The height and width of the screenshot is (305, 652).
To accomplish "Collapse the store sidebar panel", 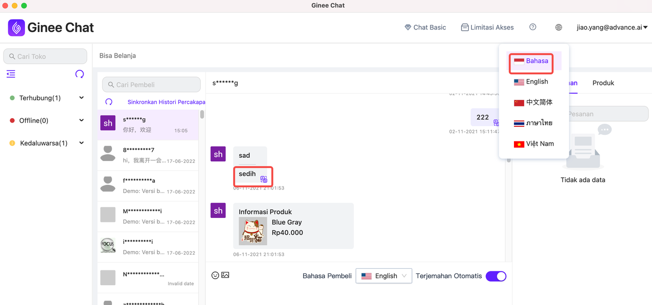I will [x=10, y=74].
